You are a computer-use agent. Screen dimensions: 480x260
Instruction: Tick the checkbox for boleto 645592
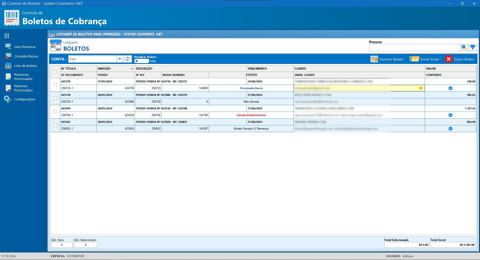55,125
